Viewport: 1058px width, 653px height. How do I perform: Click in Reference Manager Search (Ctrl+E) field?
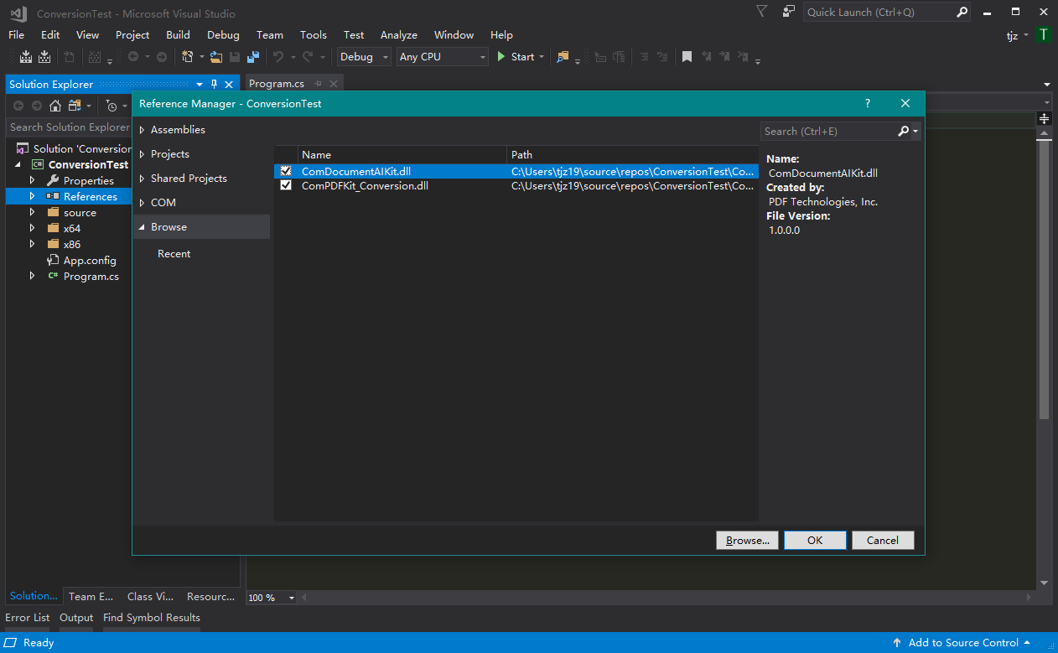(828, 131)
